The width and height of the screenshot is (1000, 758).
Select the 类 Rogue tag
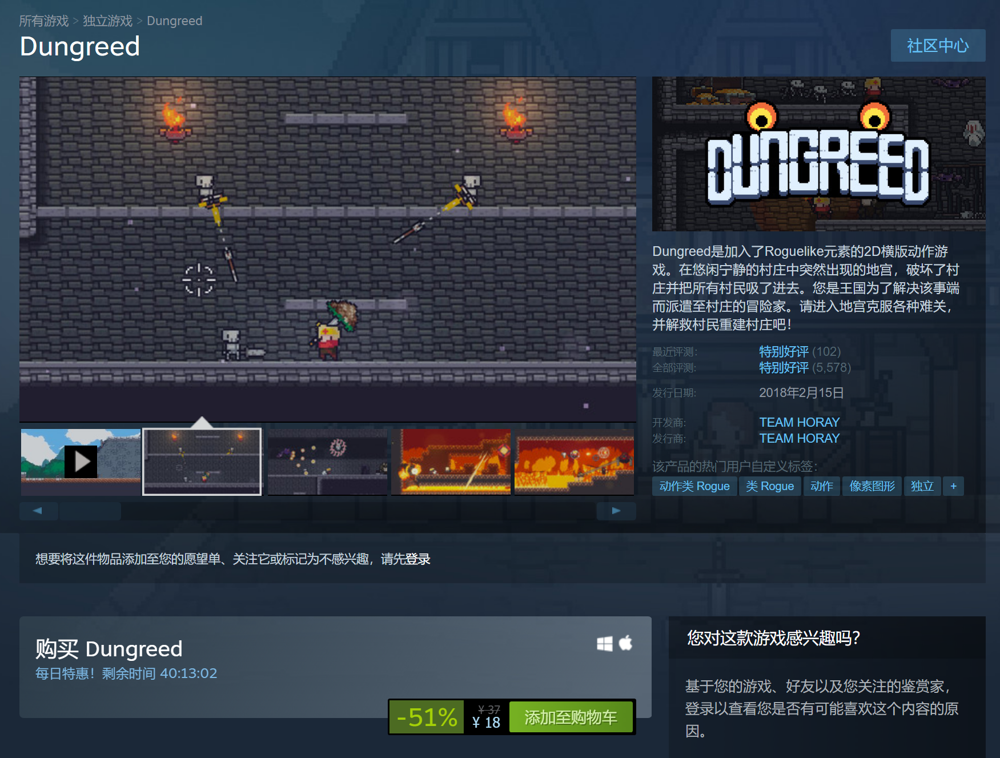point(770,486)
